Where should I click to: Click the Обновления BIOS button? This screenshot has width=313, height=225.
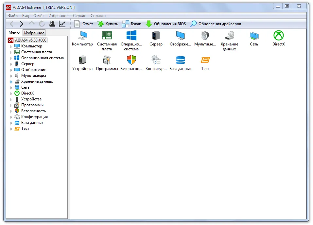[166, 24]
